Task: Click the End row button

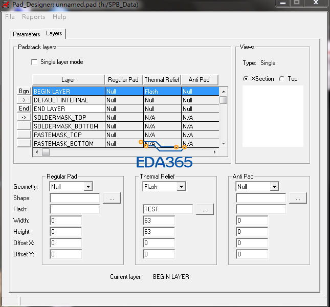Action: pyautogui.click(x=24, y=108)
